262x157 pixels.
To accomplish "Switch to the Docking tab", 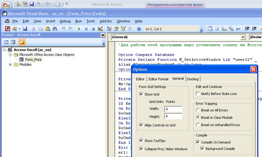I will click(193, 79).
